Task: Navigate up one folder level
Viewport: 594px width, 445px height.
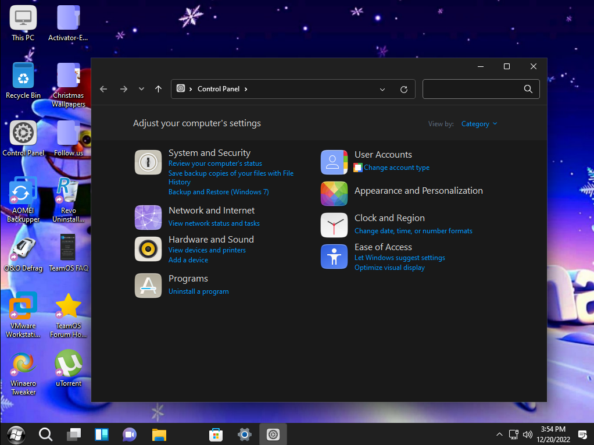Action: tap(158, 89)
